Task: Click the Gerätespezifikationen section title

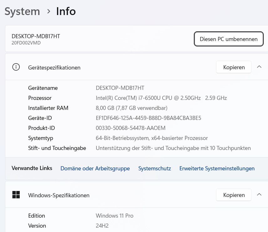Action: coord(54,68)
